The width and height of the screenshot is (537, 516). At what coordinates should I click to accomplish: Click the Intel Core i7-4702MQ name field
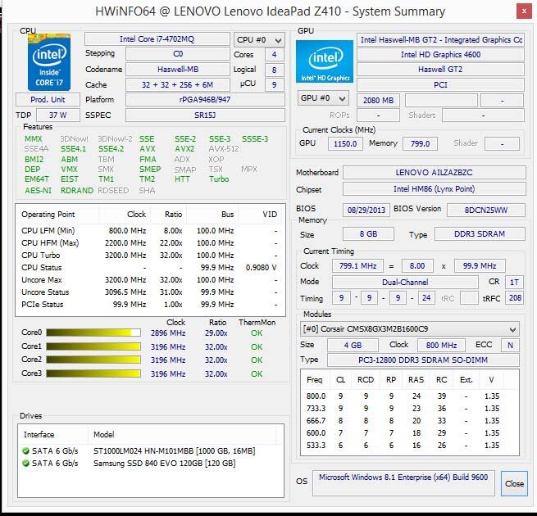[x=157, y=39]
